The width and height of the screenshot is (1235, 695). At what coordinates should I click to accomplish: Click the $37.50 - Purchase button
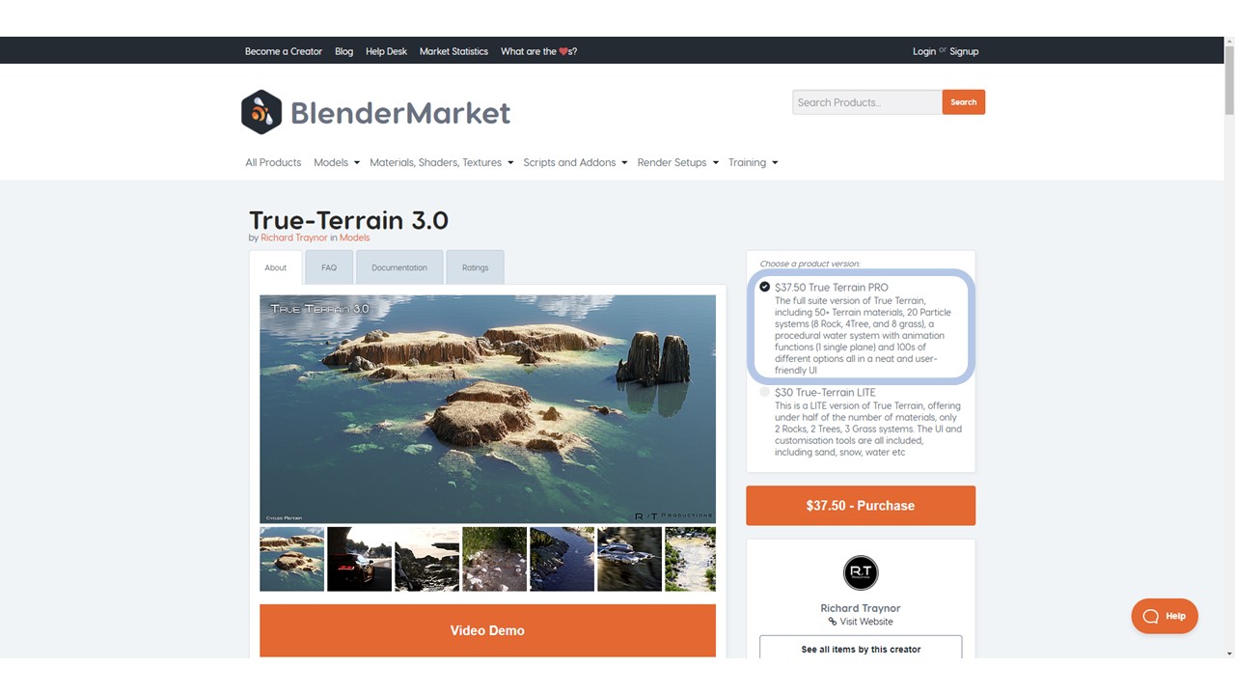click(861, 506)
